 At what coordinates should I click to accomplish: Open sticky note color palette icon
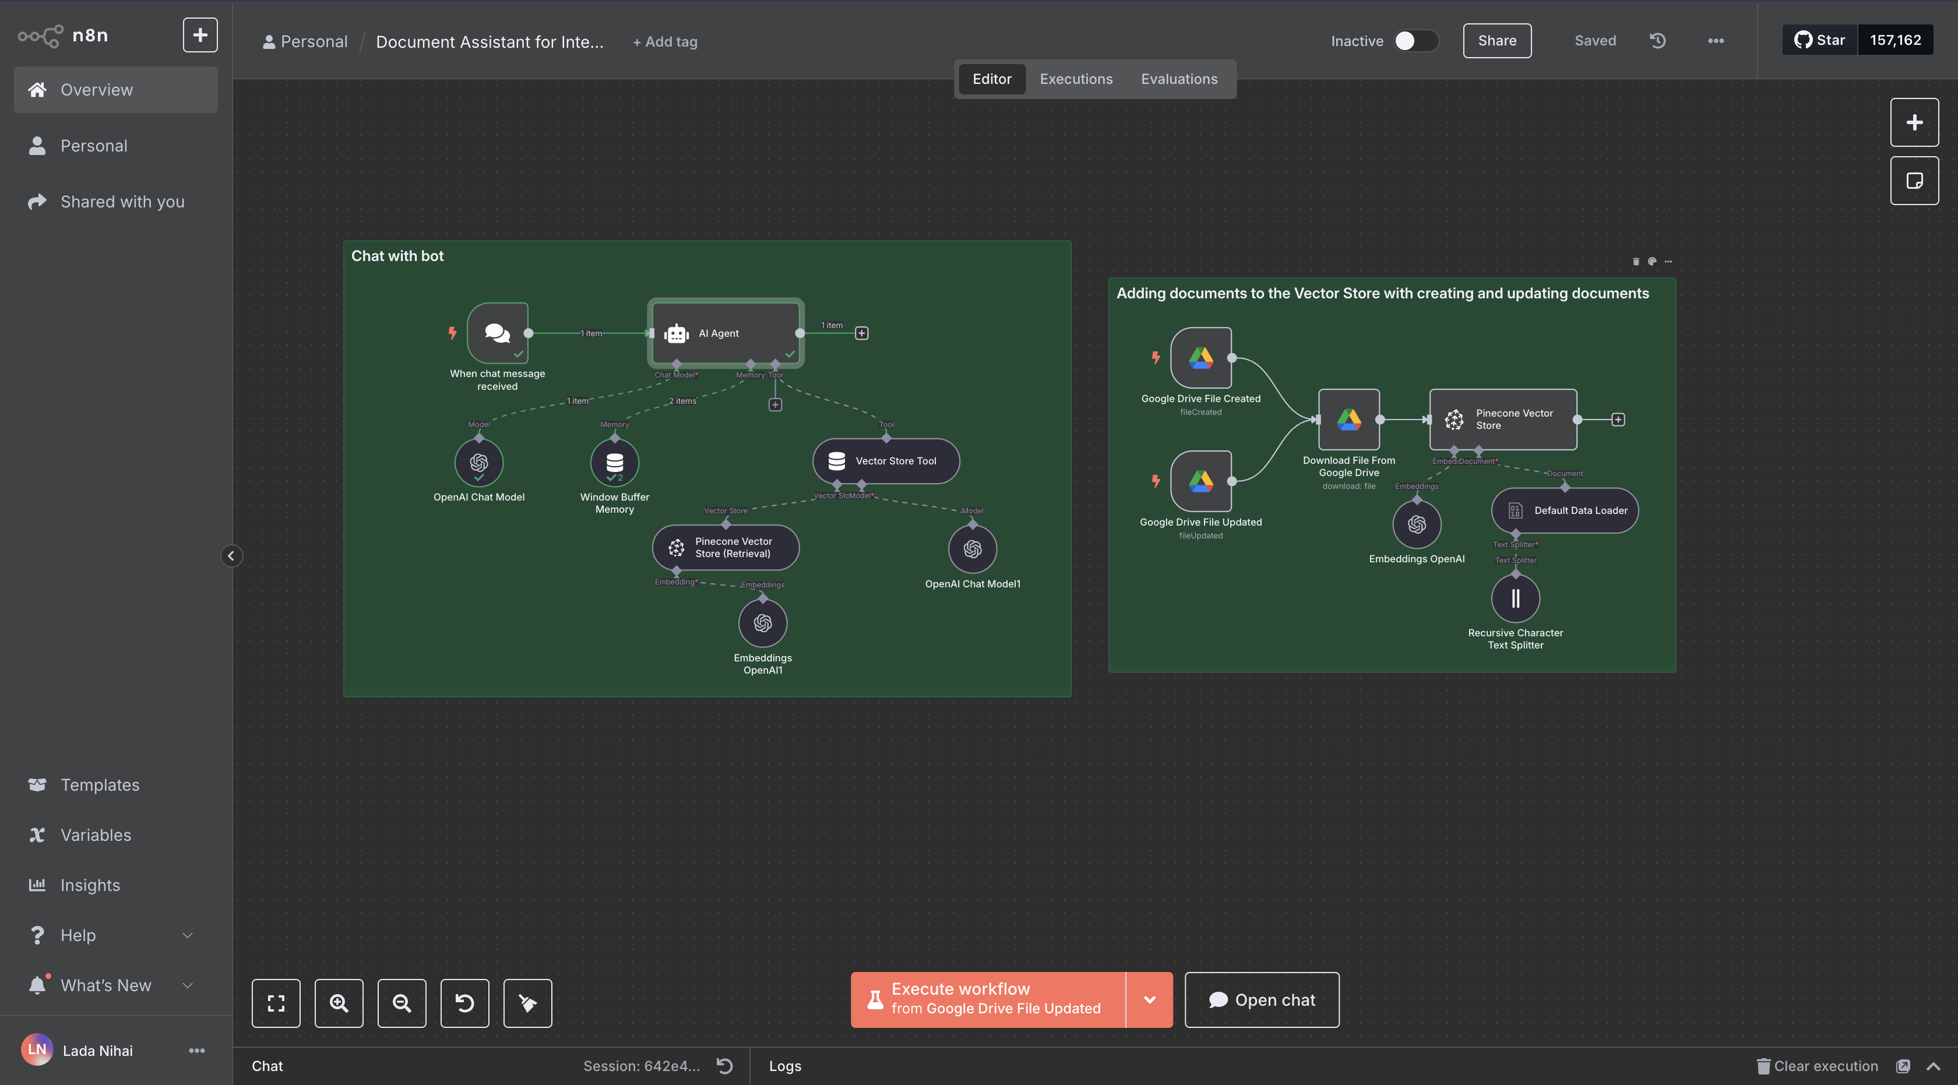click(1651, 262)
